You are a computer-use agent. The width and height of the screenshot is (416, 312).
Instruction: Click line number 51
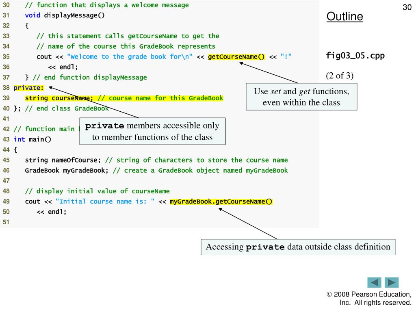(6, 222)
